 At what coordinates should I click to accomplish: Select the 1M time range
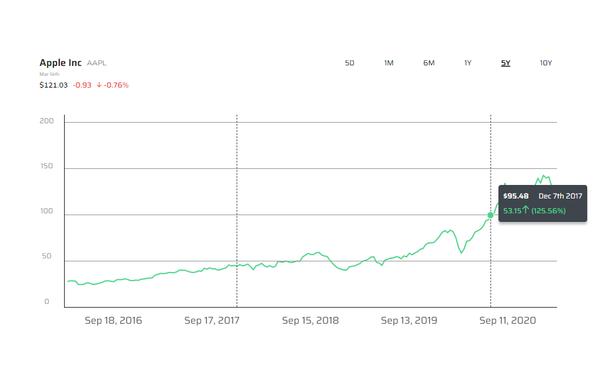pyautogui.click(x=389, y=63)
